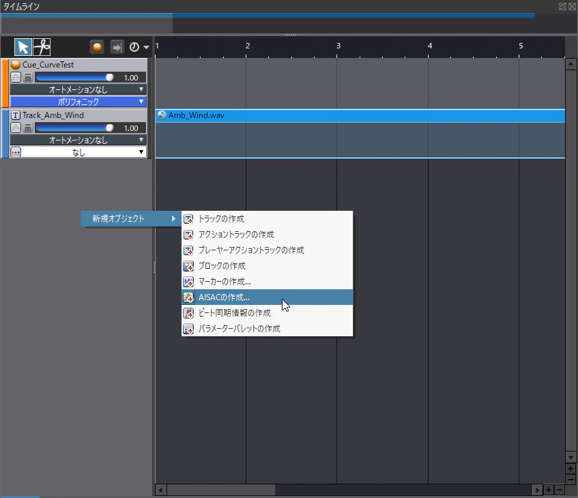
Task: Toggle curve graph icon in Cue_CurveTest header
Action: point(16,77)
